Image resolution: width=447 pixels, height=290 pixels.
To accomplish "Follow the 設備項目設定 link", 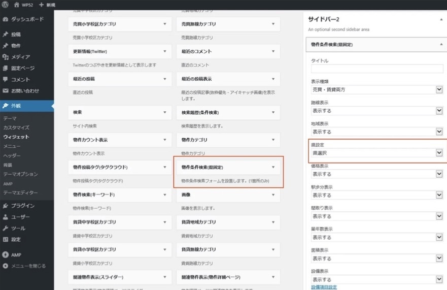I will tap(324, 287).
